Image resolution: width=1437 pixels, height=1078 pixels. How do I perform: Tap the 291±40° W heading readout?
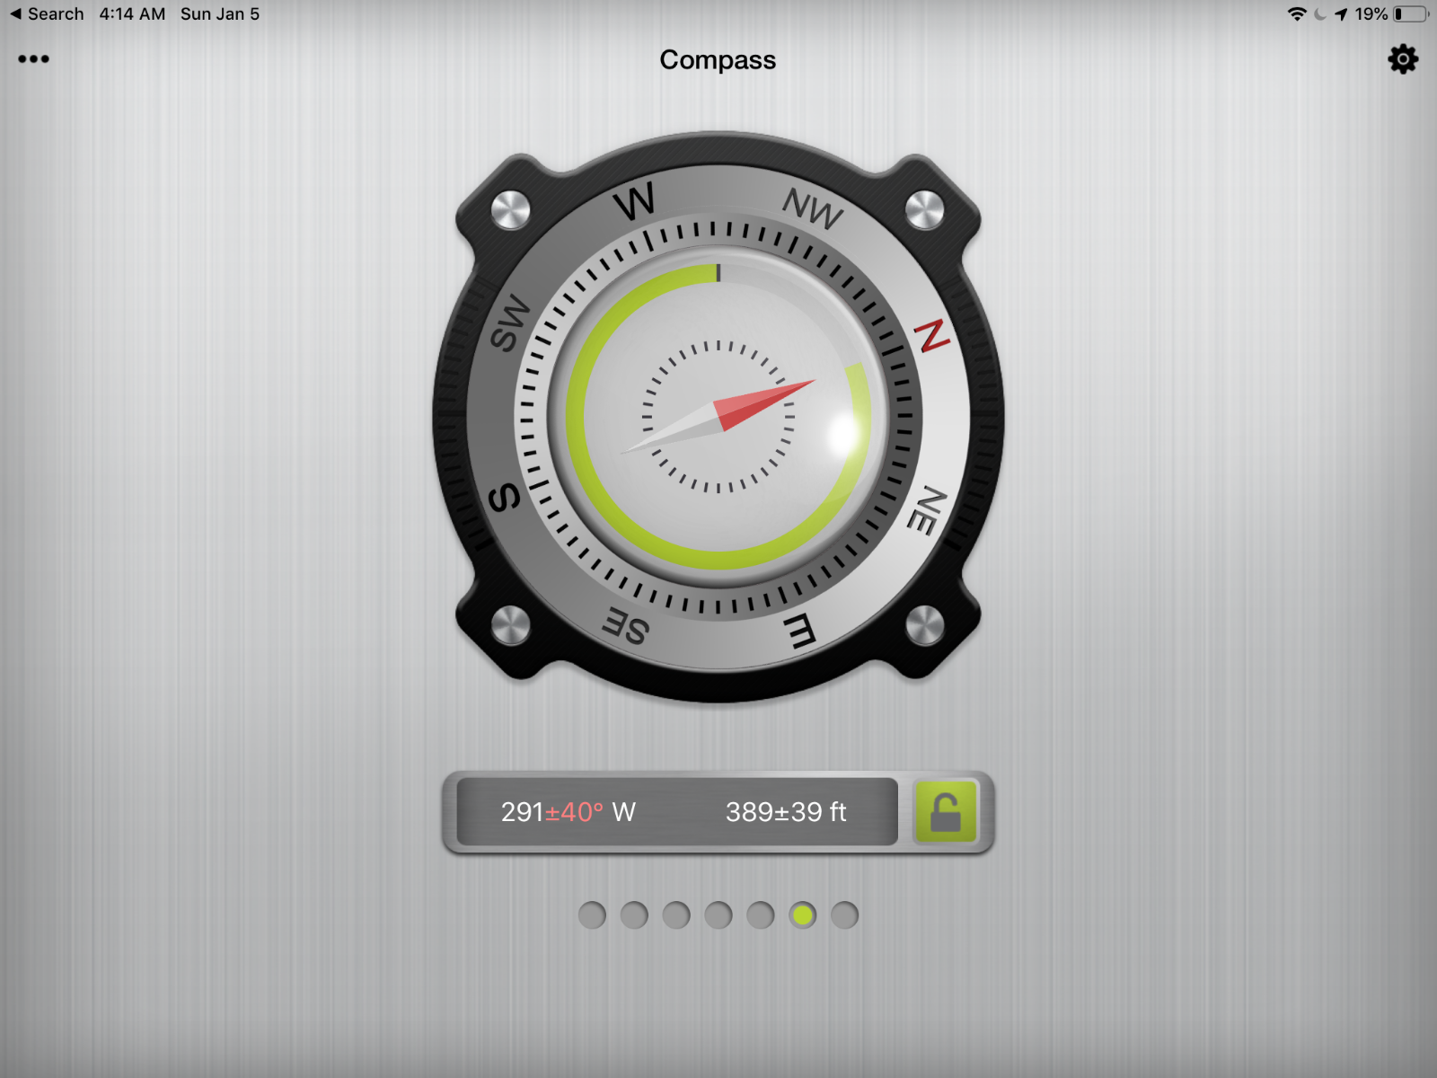coord(568,812)
